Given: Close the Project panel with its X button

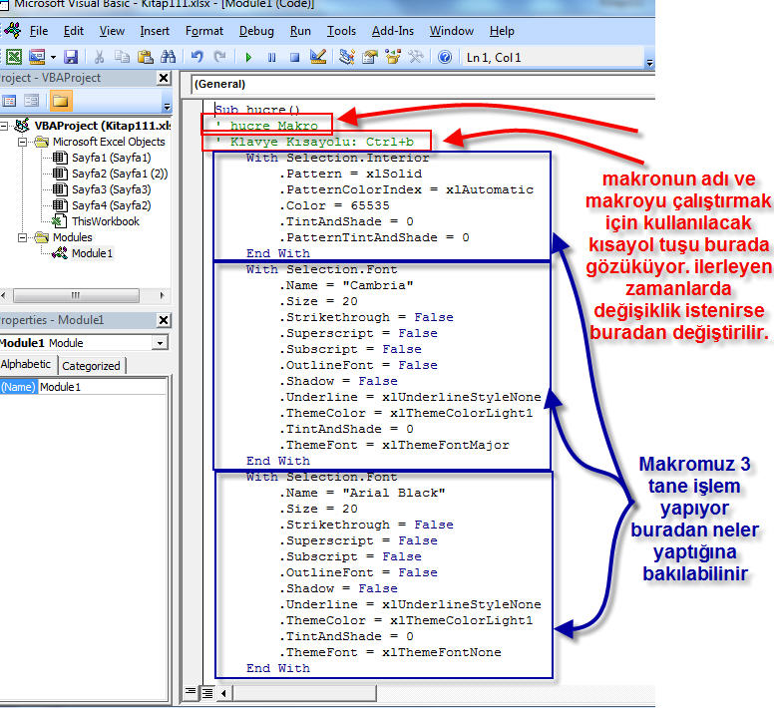Looking at the screenshot, I should [x=164, y=79].
